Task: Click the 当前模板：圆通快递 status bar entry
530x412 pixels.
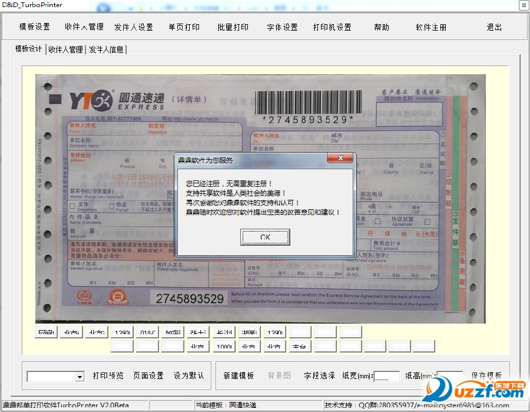Action: click(226, 405)
